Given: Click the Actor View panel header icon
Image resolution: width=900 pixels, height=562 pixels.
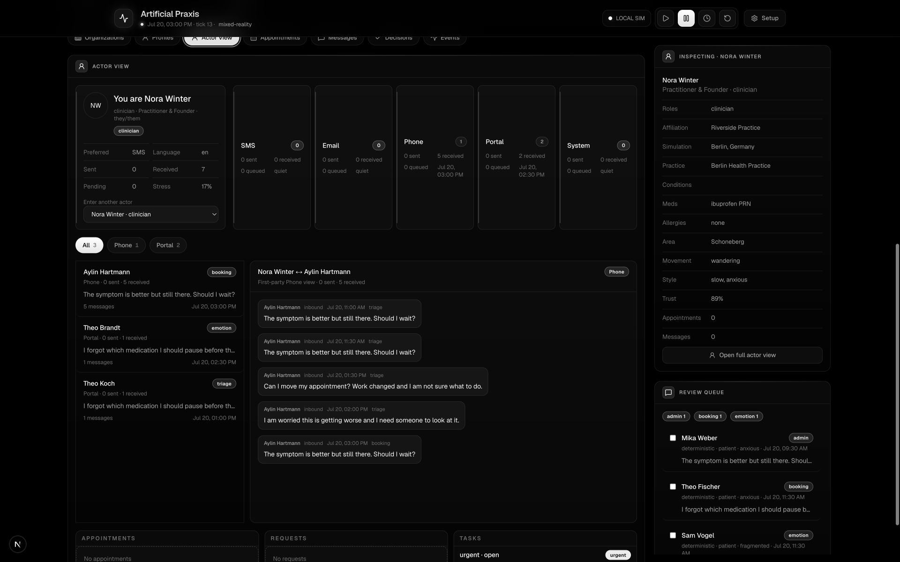Looking at the screenshot, I should [x=82, y=67].
